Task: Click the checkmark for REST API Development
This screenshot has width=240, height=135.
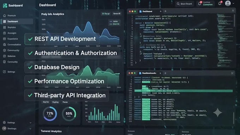Action: pos(30,39)
